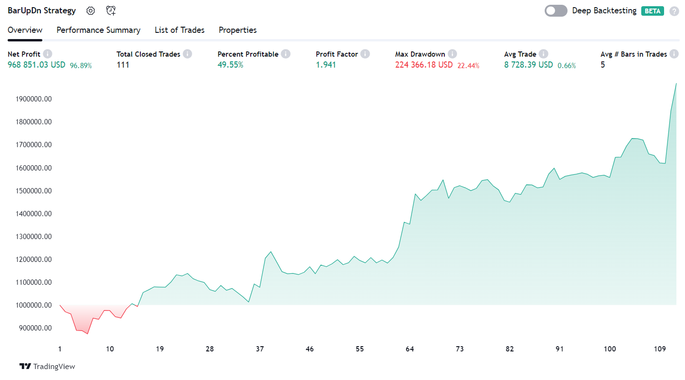Select the Properties tab
Screen dimensions: 685x380
pyautogui.click(x=237, y=30)
